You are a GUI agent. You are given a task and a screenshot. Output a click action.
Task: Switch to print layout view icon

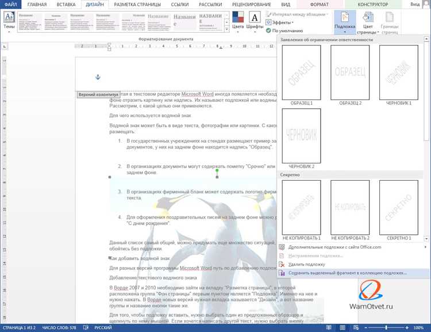[343, 327]
